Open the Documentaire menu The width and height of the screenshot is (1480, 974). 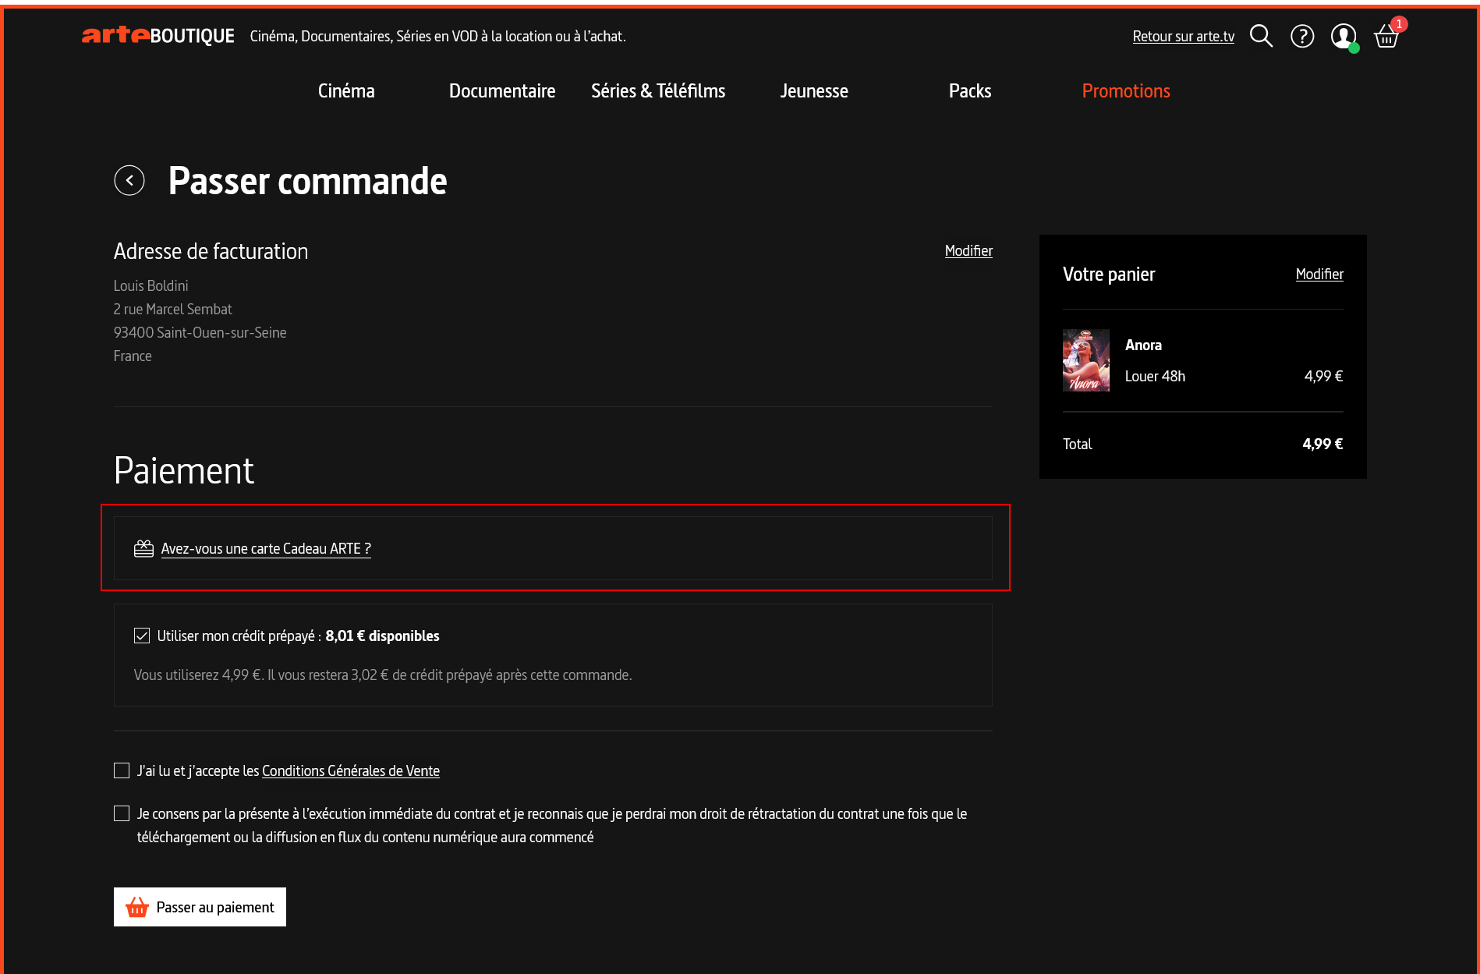tap(502, 90)
